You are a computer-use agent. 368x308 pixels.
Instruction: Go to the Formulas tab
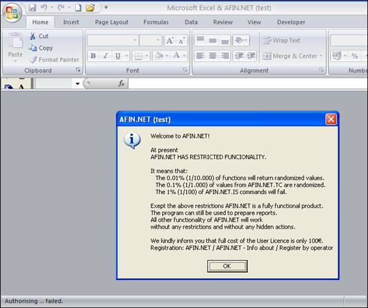[x=156, y=22]
